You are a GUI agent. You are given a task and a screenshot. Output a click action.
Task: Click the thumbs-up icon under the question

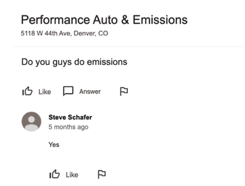point(27,91)
